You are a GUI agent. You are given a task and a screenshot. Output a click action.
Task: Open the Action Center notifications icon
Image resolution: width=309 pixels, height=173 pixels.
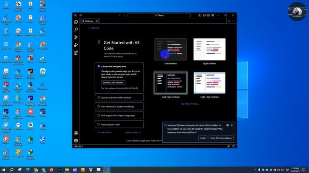(304, 170)
